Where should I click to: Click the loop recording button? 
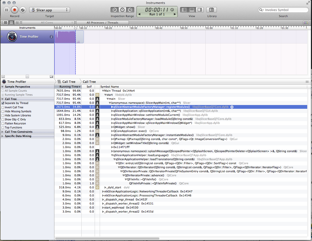click(23, 10)
